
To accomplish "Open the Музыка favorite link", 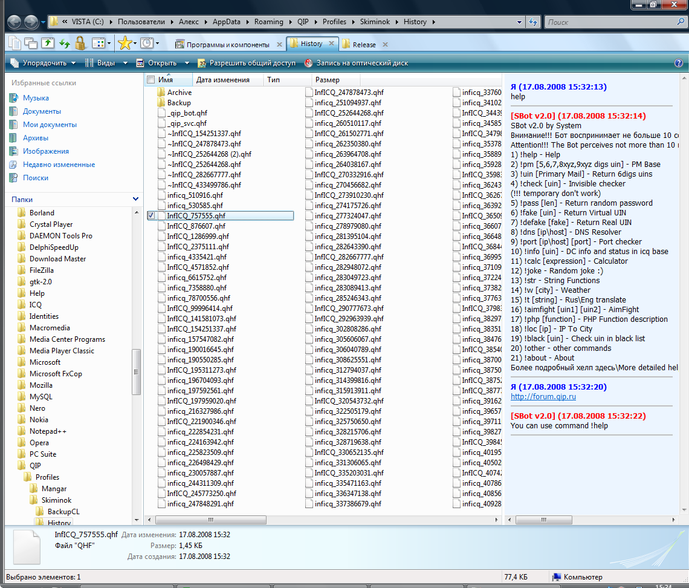I will pos(36,98).
